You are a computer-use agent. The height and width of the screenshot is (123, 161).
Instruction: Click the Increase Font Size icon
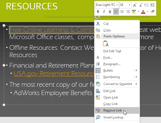coord(135,5)
